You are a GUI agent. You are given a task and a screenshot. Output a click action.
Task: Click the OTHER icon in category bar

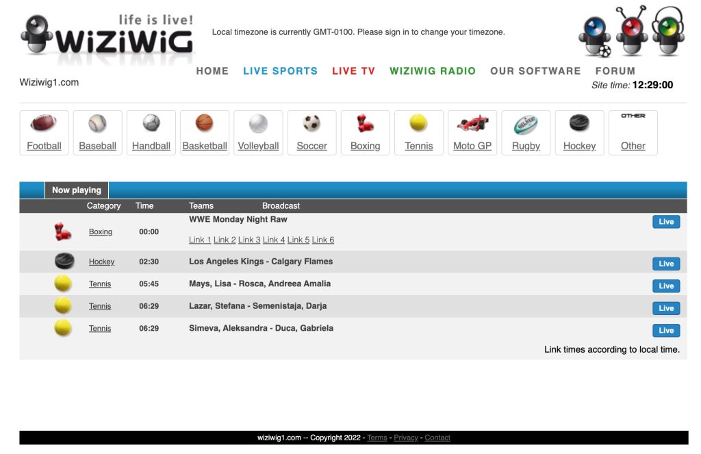(633, 116)
